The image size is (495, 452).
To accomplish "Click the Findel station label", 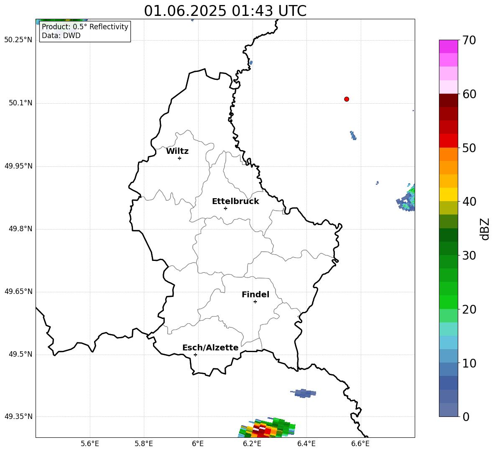I will (255, 294).
